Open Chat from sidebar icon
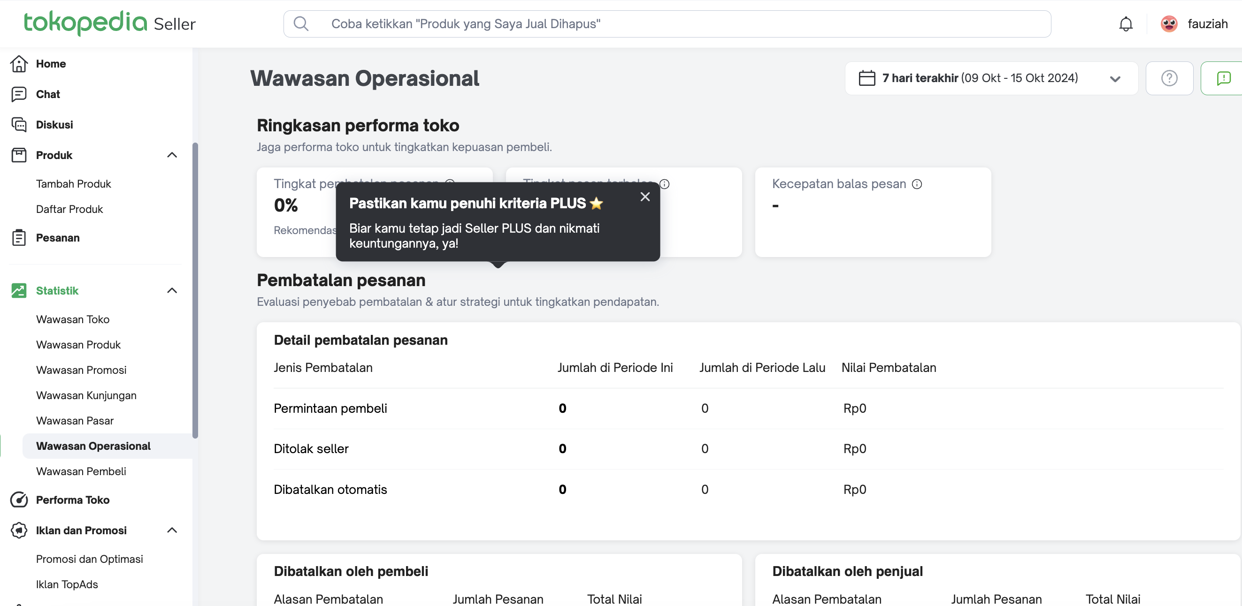The height and width of the screenshot is (606, 1242). pyautogui.click(x=19, y=94)
